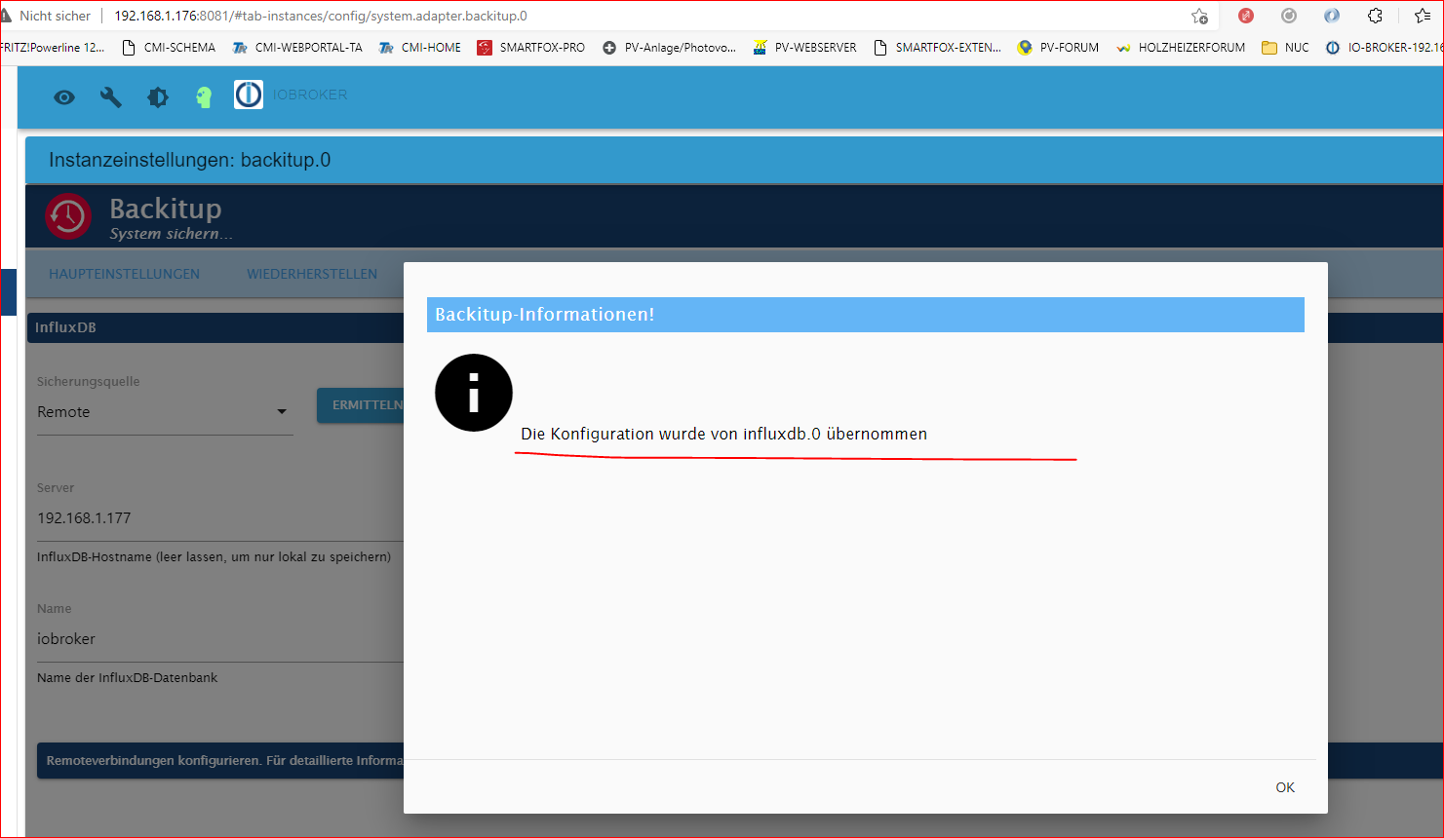Open the PV-Anlage/Photovo... bookmark
Viewport: 1444px width, 838px height.
tap(669, 47)
